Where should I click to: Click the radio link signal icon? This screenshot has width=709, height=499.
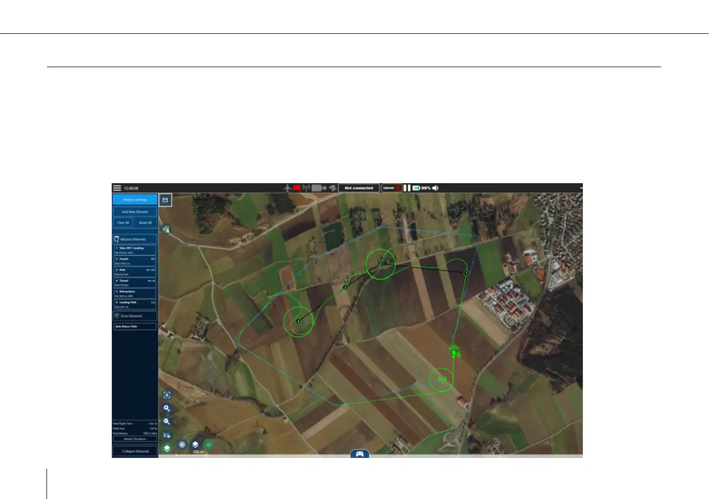point(306,188)
